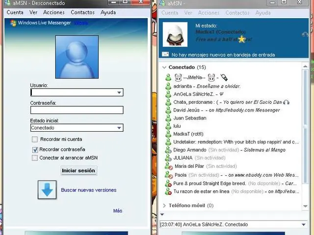The height and width of the screenshot is (235, 314).
Task: Click the buddy icon next to Chata, perdoname
Action: [168, 102]
